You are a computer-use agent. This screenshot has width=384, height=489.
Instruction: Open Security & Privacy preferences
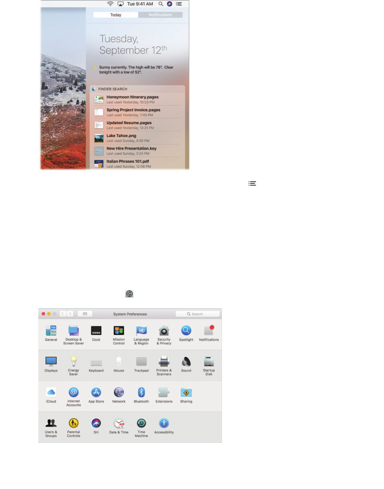[164, 335]
